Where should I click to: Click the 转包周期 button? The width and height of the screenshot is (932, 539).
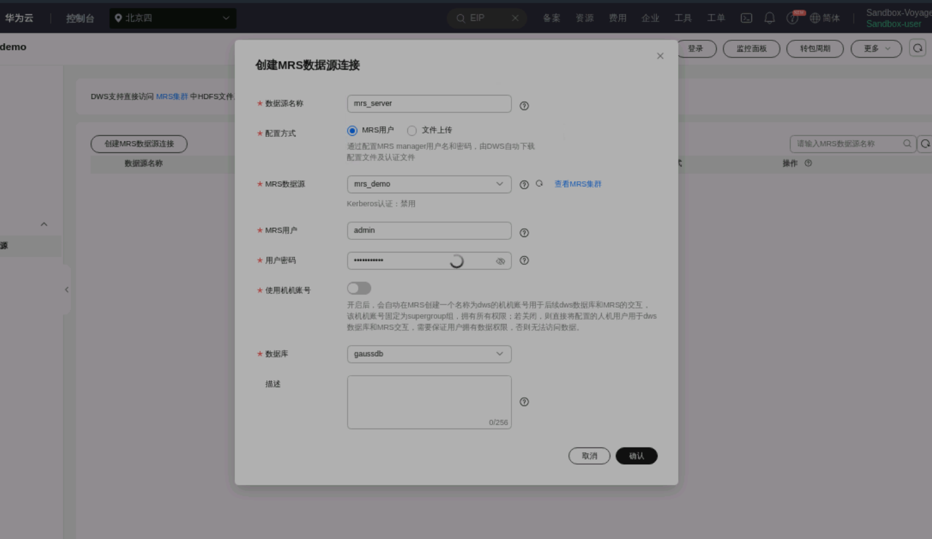[815, 49]
